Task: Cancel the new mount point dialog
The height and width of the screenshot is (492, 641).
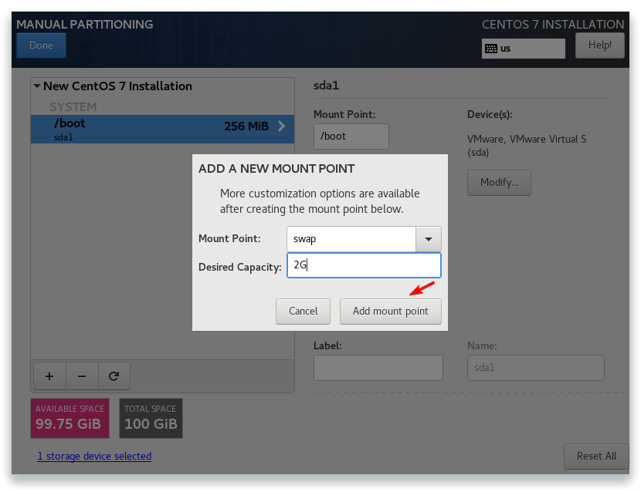Action: 303,312
